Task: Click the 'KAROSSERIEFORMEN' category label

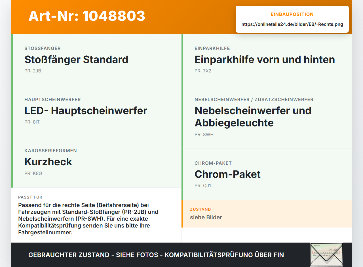Action: click(50, 151)
